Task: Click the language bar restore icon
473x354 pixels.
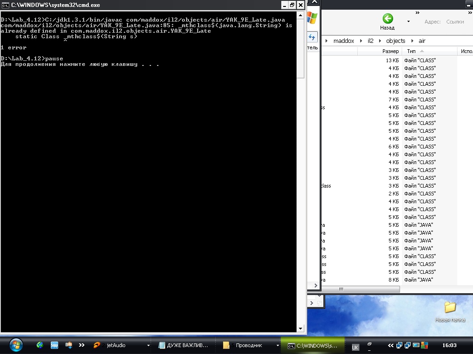Action: (370, 343)
